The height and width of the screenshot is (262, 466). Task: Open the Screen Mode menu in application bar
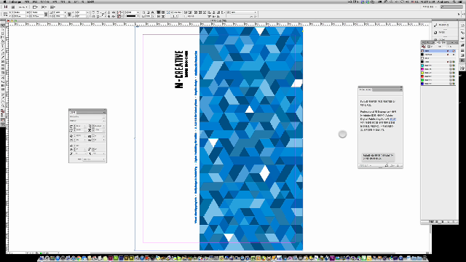44,7
